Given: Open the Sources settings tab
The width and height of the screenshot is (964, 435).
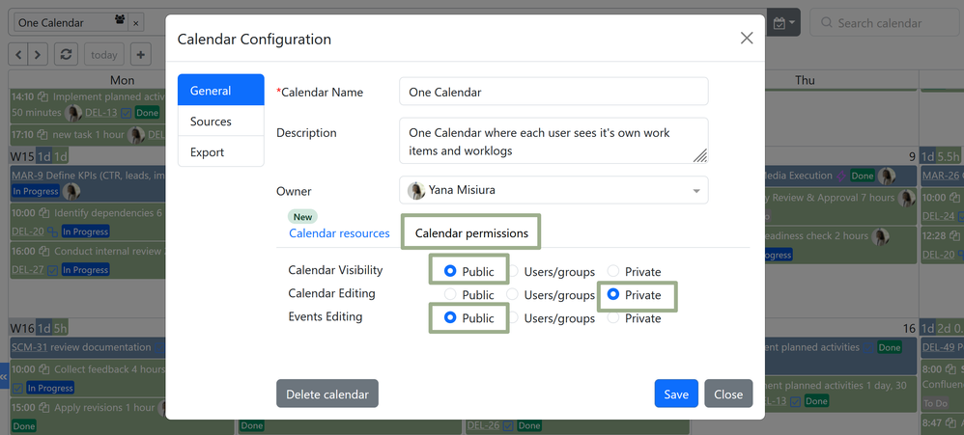Looking at the screenshot, I should point(220,121).
